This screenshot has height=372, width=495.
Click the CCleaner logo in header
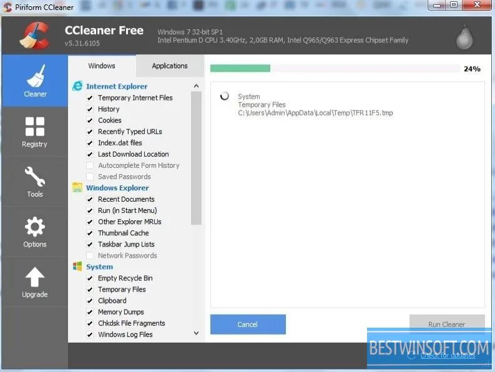tap(35, 35)
